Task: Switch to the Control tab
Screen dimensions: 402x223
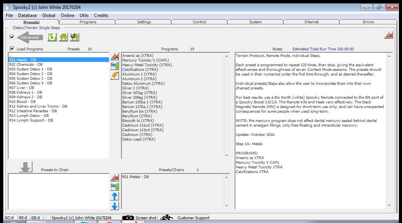Action: coord(199,22)
